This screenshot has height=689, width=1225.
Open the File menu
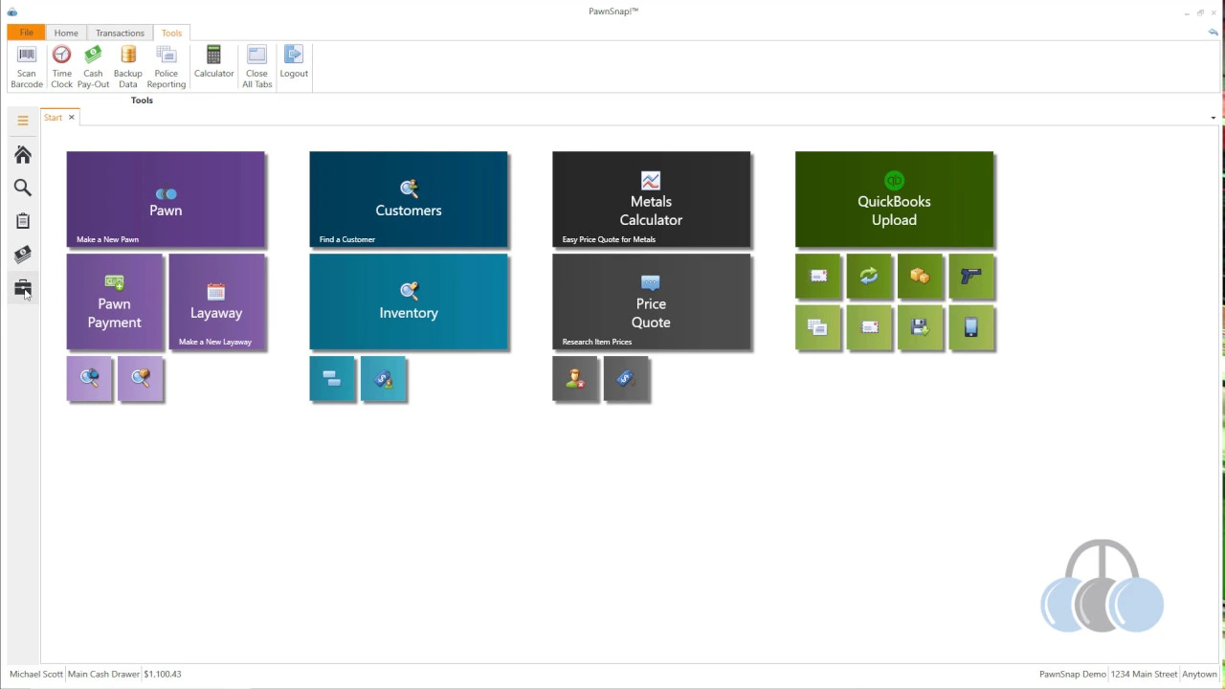click(27, 33)
